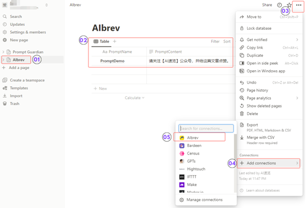This screenshot has width=306, height=208.
Task: Click the Sort button
Action: pyautogui.click(x=227, y=42)
